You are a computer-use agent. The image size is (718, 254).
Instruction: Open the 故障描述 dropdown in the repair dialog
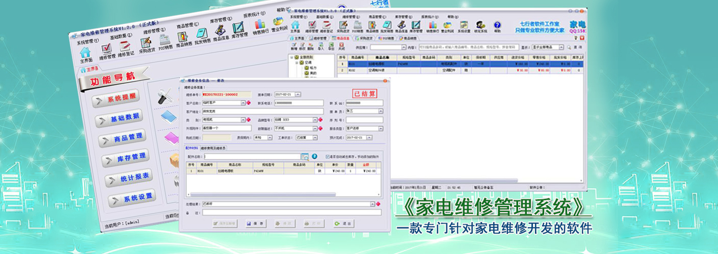click(x=315, y=129)
